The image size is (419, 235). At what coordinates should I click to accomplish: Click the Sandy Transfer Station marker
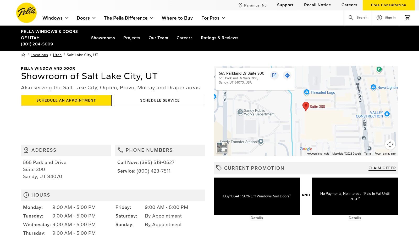click(261, 142)
